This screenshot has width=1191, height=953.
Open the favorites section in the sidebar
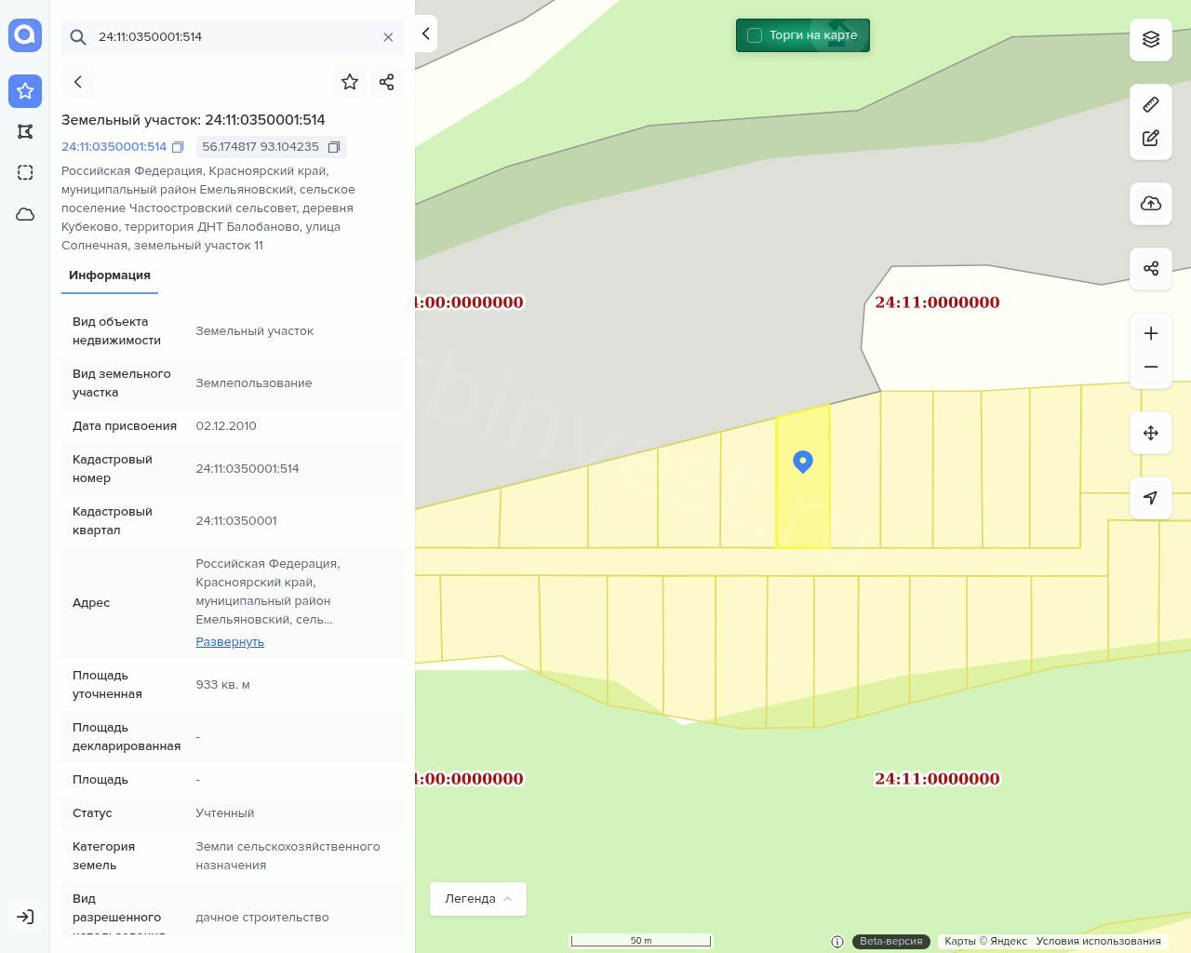click(x=25, y=91)
